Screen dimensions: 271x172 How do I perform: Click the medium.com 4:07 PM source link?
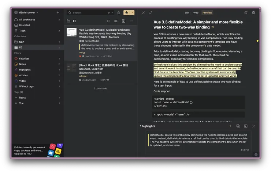(94, 80)
